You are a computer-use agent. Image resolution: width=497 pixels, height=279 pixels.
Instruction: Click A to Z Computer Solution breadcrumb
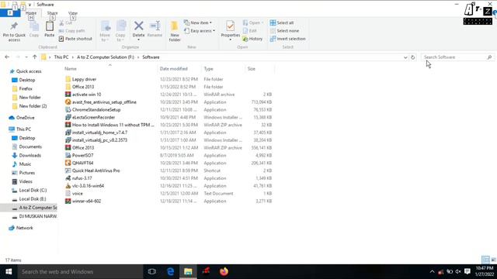[106, 57]
